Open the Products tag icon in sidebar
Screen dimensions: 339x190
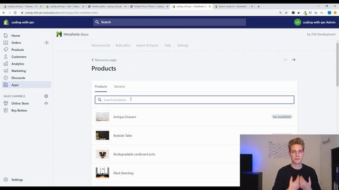(x=6, y=50)
